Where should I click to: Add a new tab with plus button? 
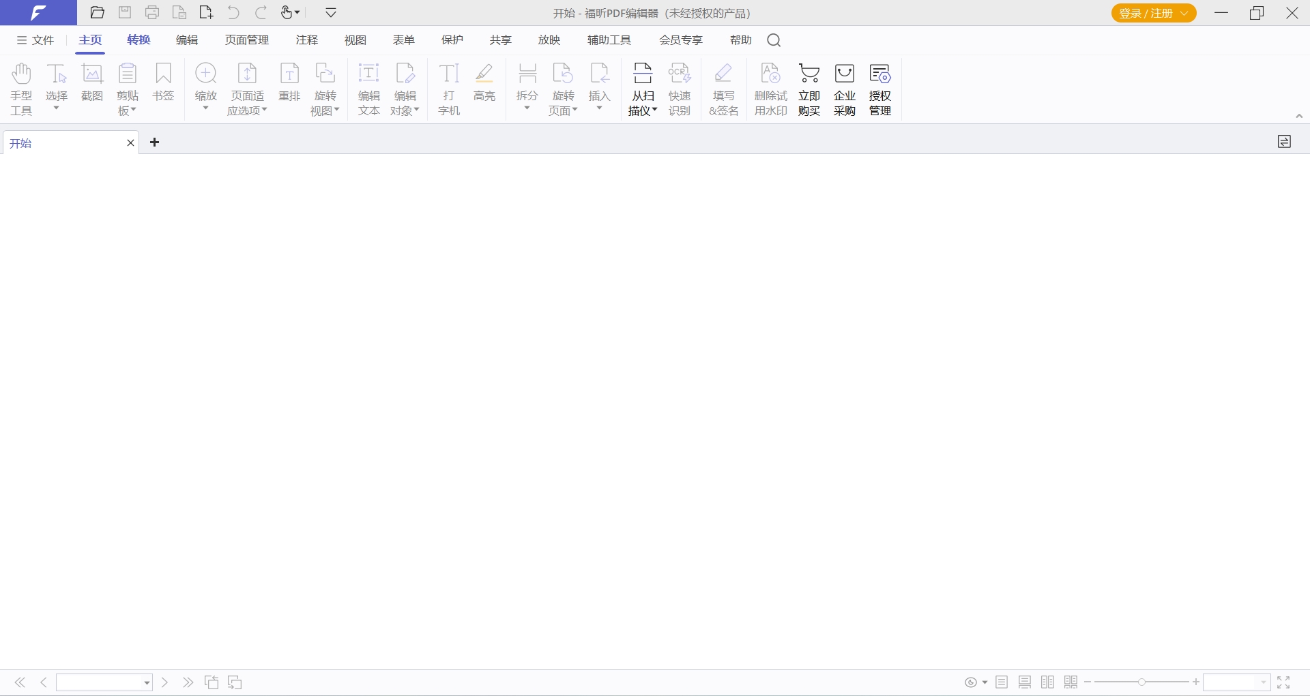click(155, 142)
